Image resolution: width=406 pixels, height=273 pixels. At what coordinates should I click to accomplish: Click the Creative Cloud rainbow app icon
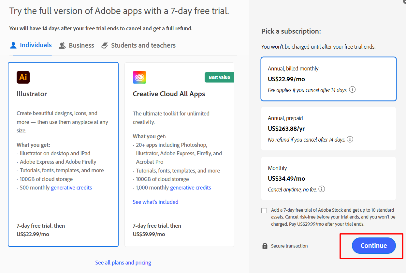click(x=139, y=77)
